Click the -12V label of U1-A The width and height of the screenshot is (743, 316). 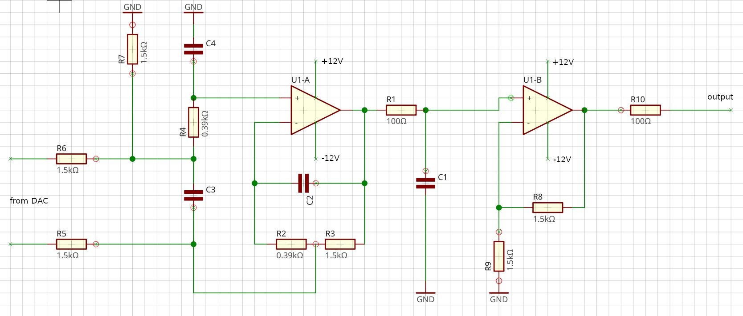coord(331,158)
